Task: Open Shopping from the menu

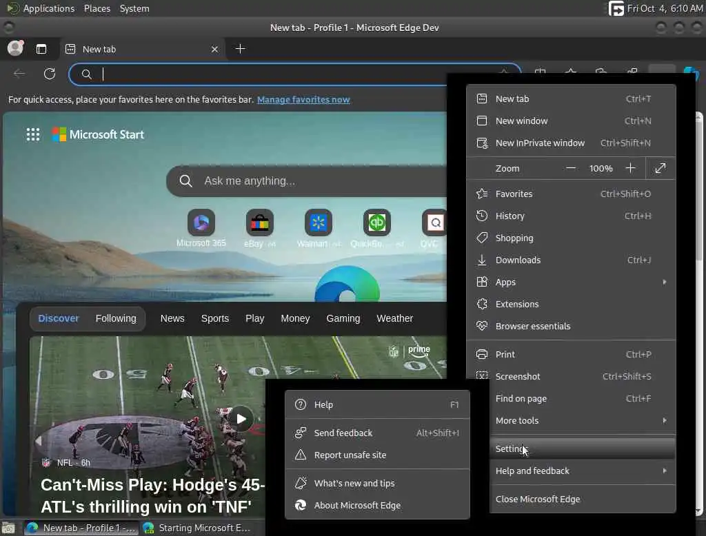Action: tap(571, 238)
